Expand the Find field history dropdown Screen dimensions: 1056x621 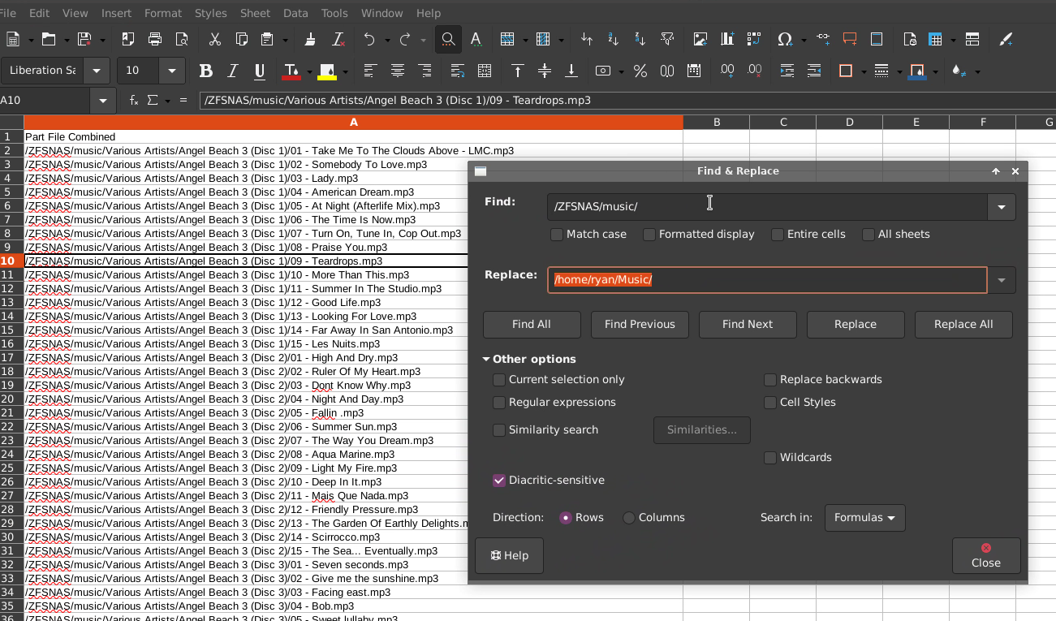point(1001,207)
